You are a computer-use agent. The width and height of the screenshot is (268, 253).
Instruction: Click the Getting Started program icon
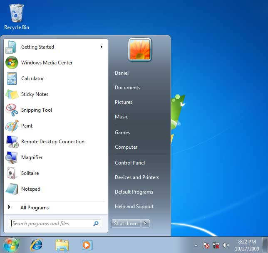[x=11, y=47]
